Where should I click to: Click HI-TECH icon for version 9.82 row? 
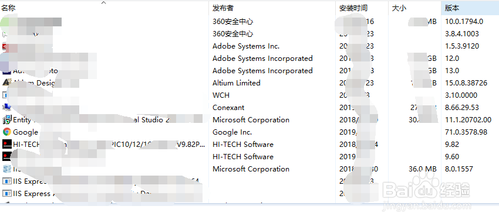point(6,145)
